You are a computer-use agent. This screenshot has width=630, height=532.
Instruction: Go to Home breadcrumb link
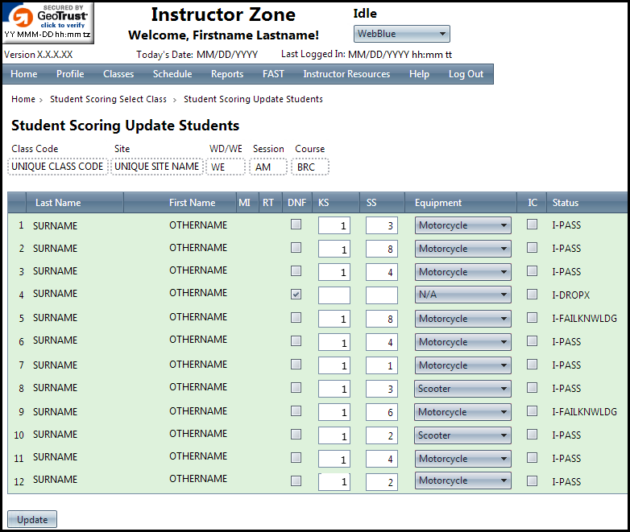(x=23, y=99)
